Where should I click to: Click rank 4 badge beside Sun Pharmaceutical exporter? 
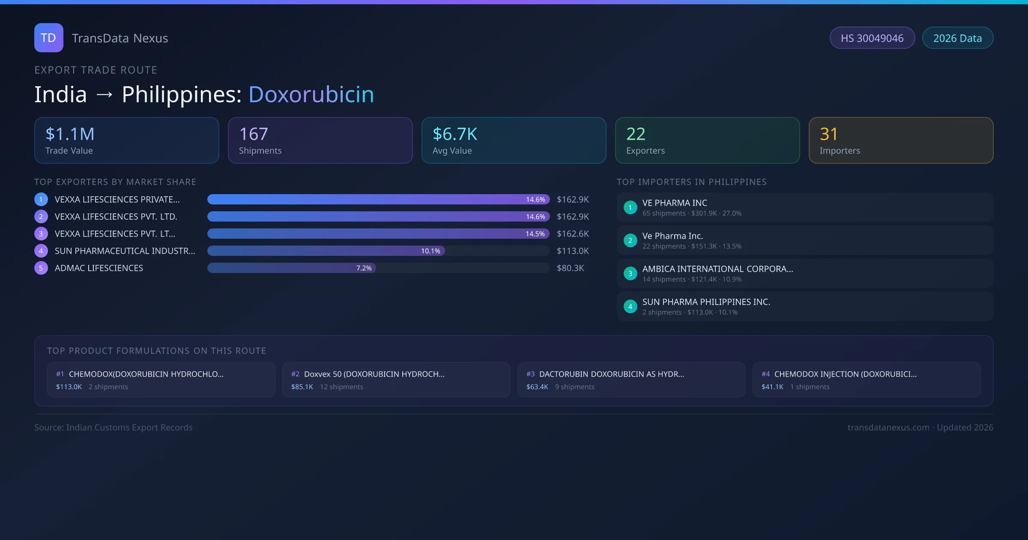tap(41, 251)
